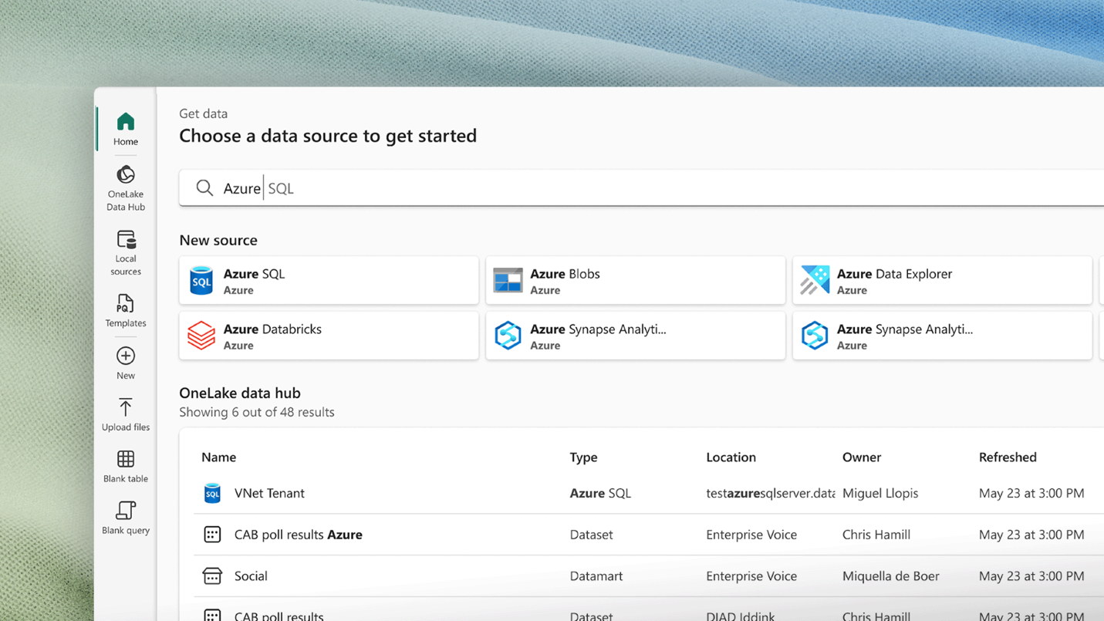Click owner Miguel Llopis
Viewport: 1104px width, 621px height.
pyautogui.click(x=880, y=493)
